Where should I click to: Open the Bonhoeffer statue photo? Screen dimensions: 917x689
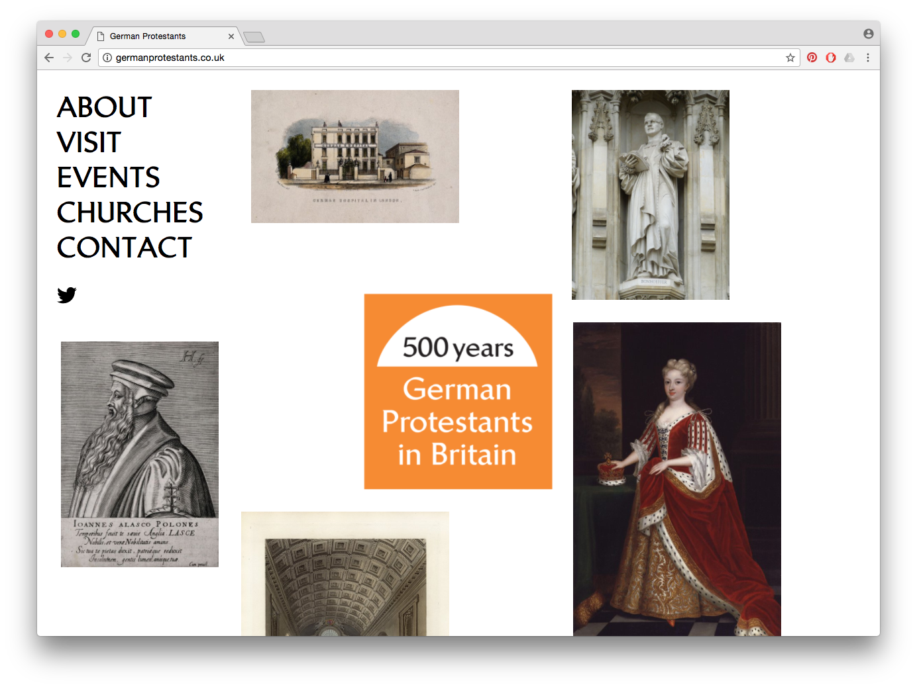point(651,195)
